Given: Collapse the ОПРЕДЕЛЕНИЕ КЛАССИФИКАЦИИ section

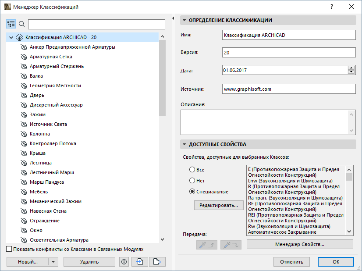Looking at the screenshot, I should click(184, 20).
